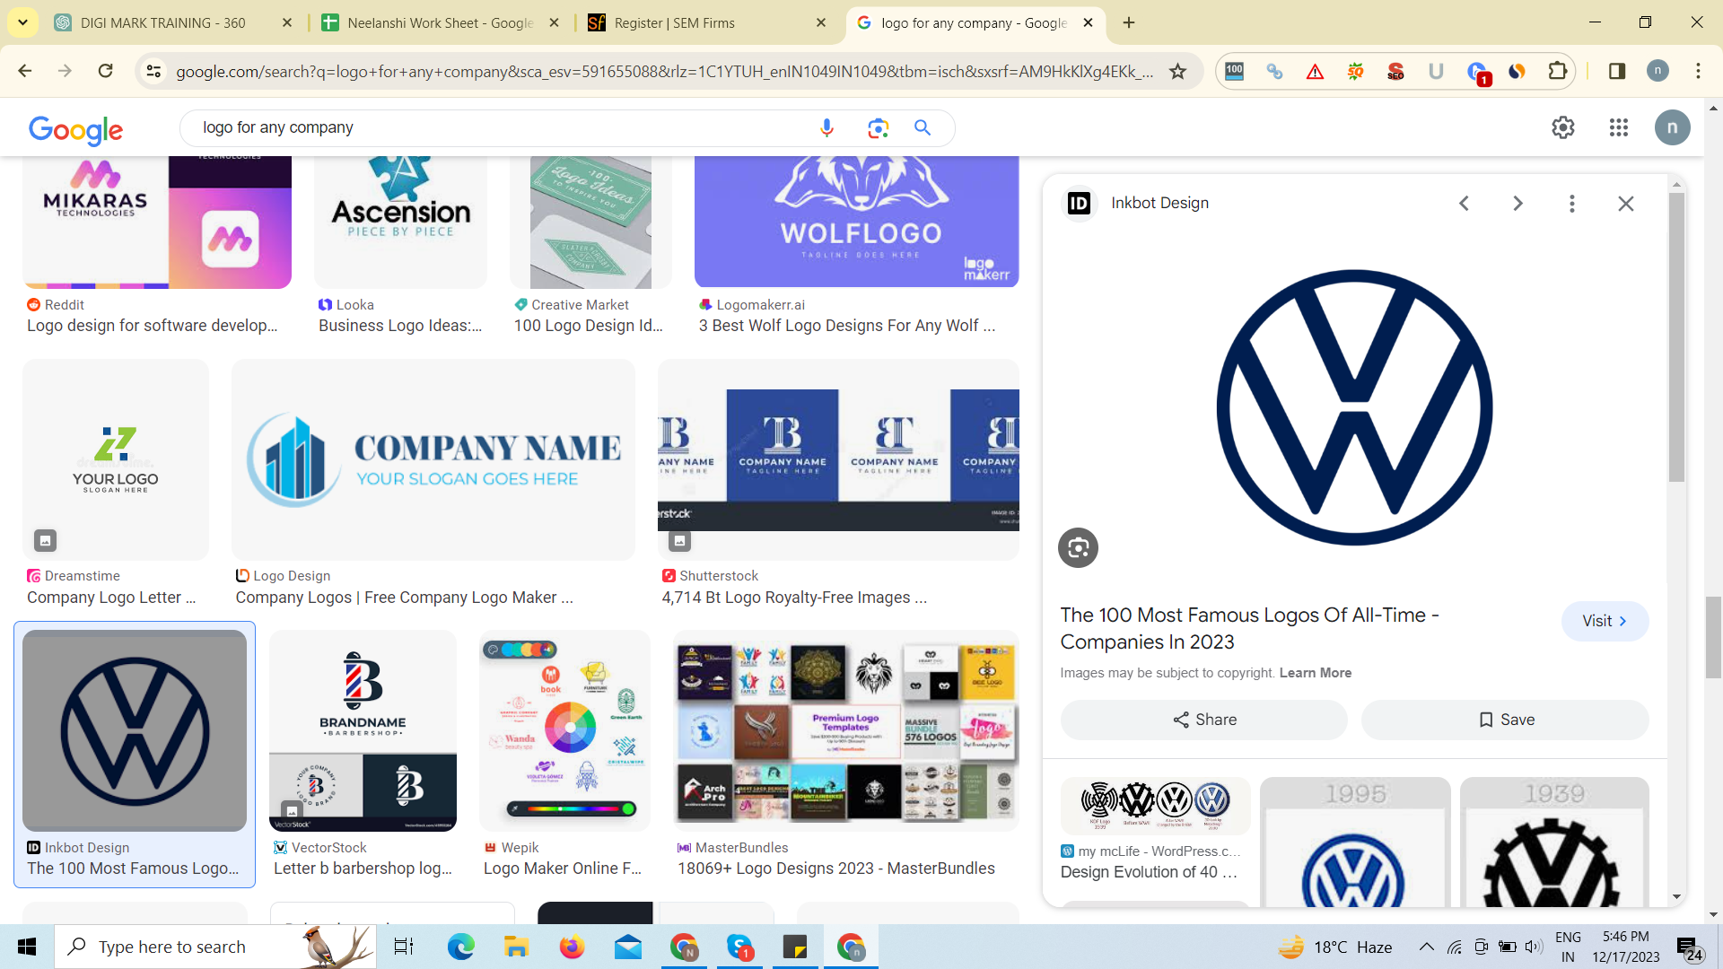
Task: Open the Mail app on taskbar
Action: [x=628, y=947]
